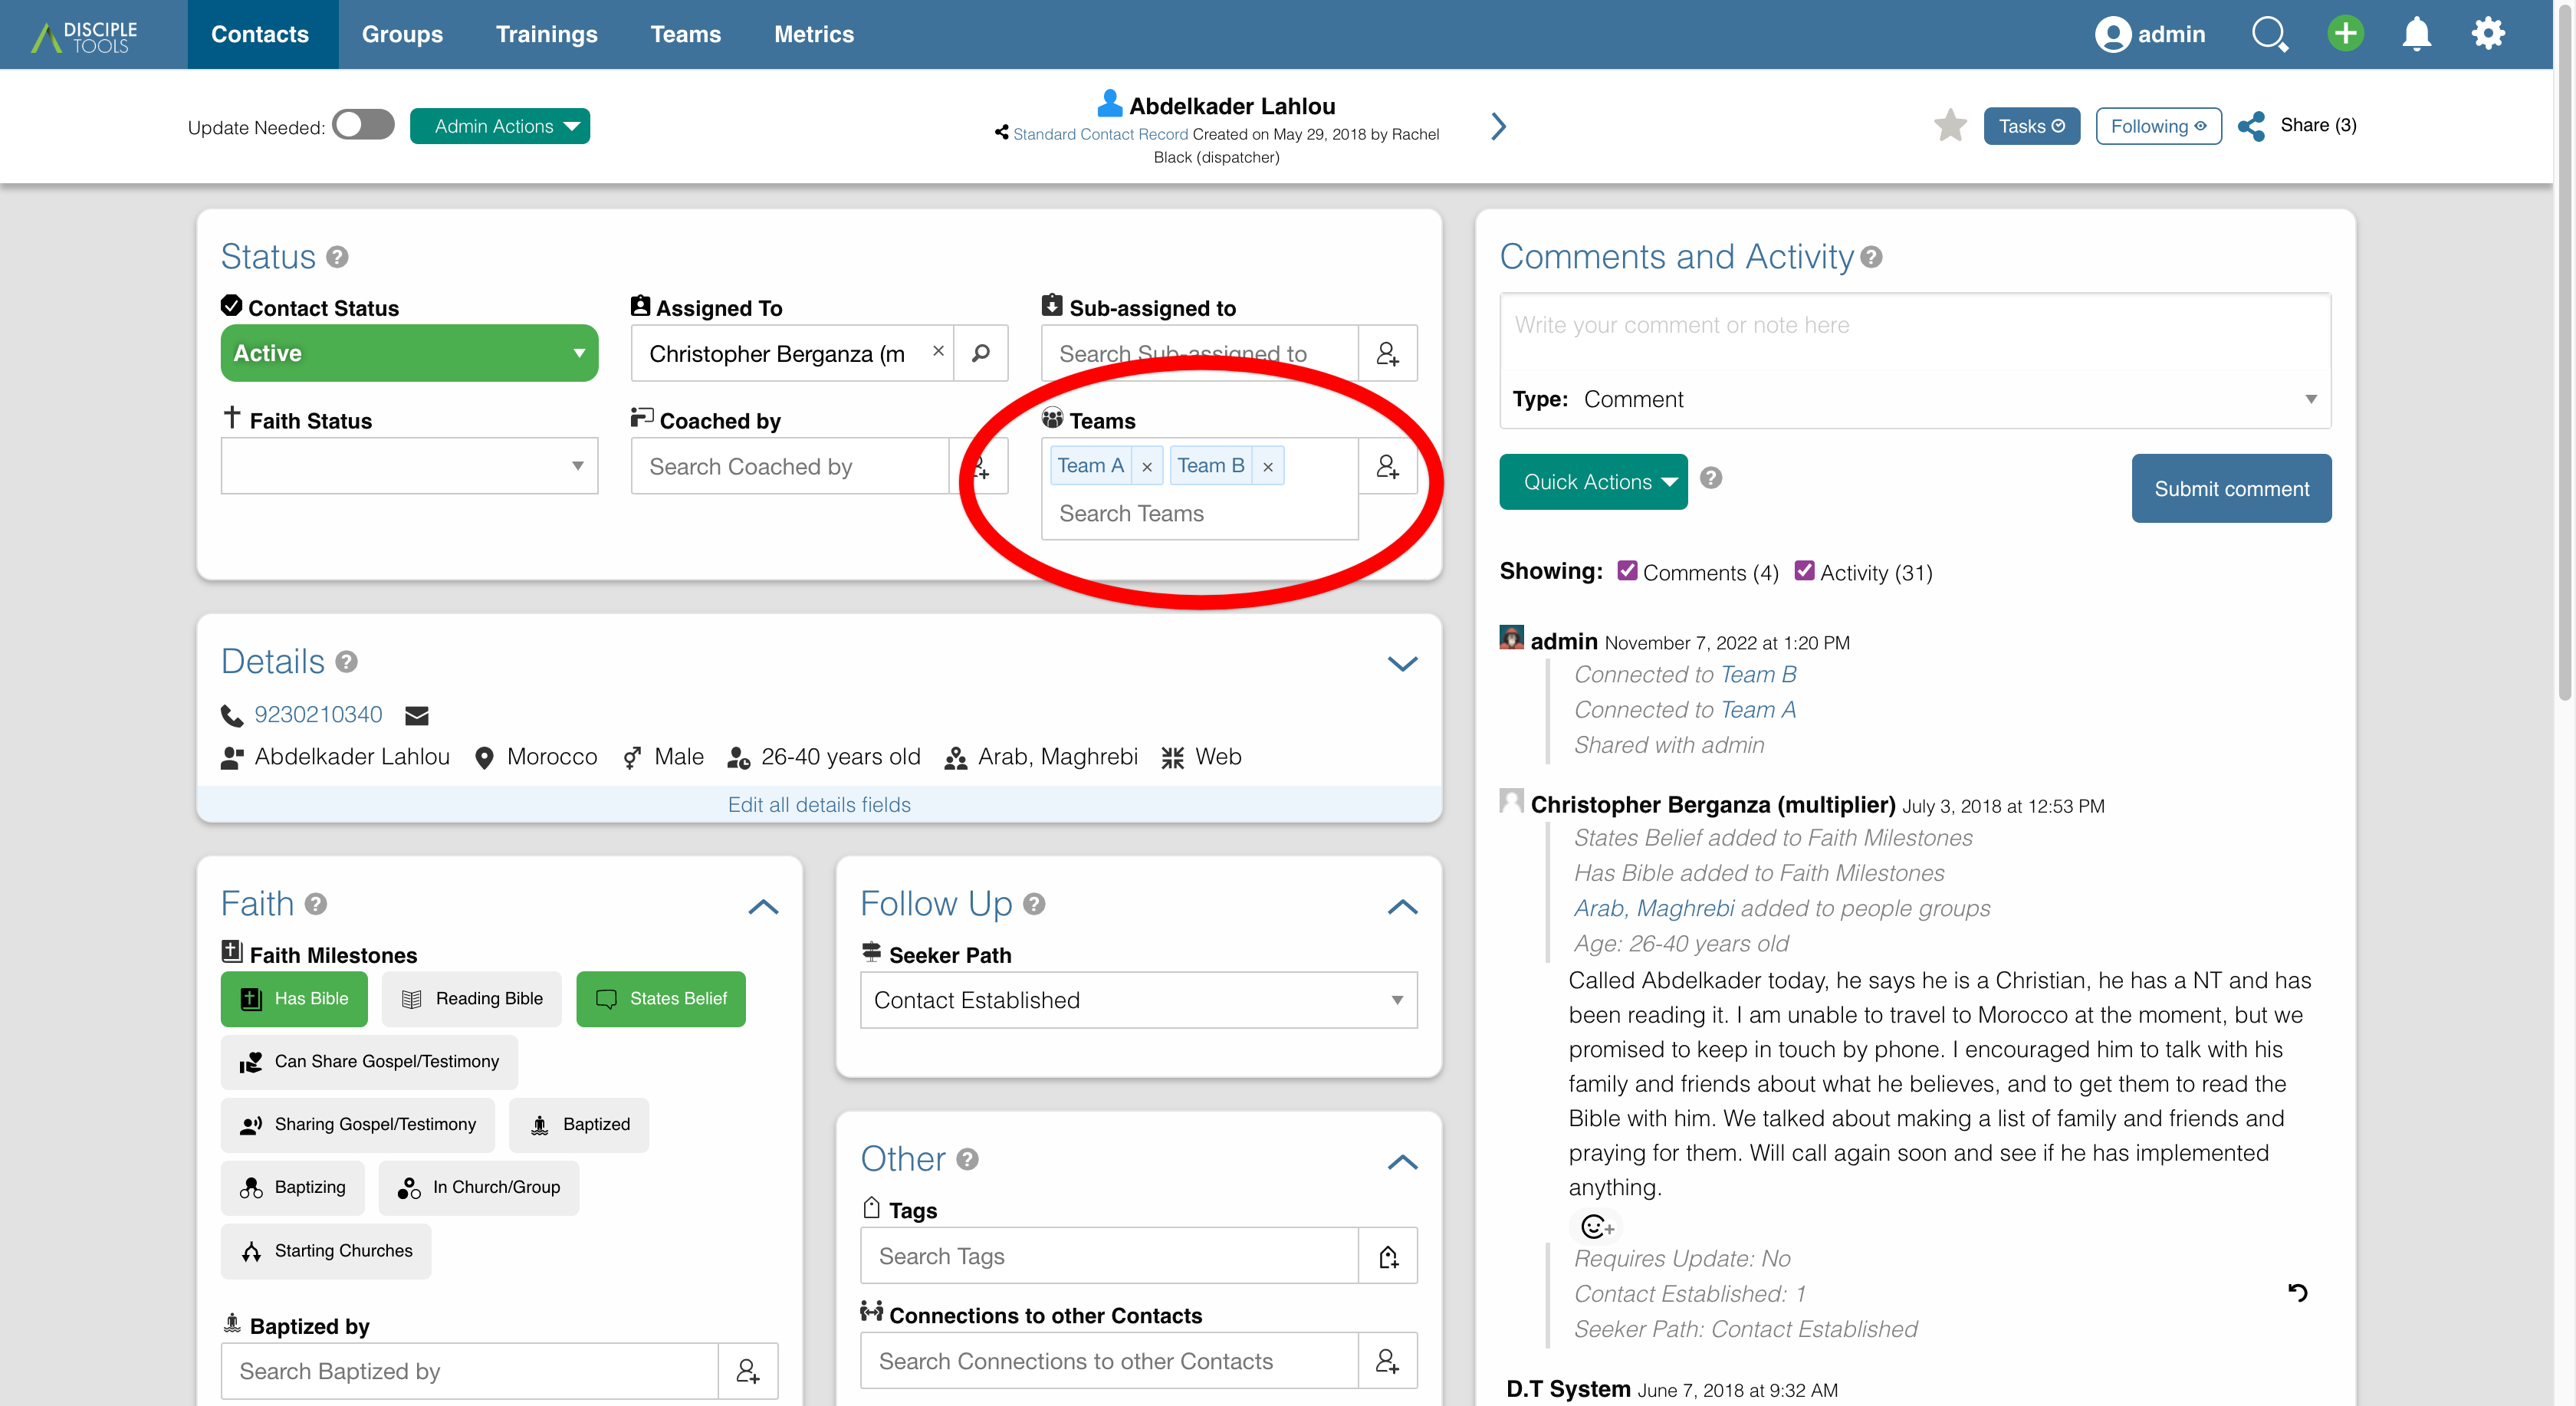Screen dimensions: 2576x1406
Task: Collapse the Follow Up section
Action: tap(1402, 906)
